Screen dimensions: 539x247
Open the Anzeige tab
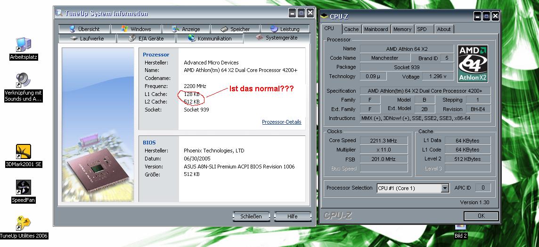tap(186, 29)
